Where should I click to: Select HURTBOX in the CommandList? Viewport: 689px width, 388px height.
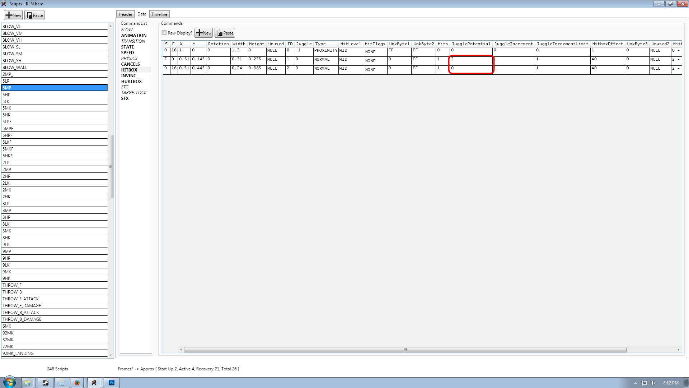tap(131, 81)
